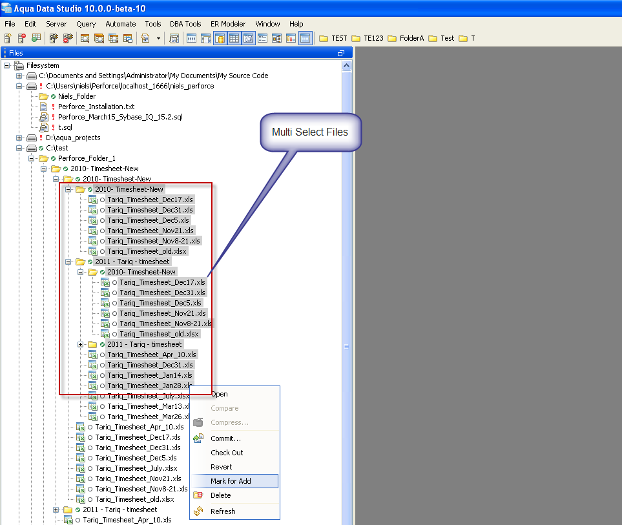
Task: Click the Delete icon in the context menu
Action: [x=198, y=495]
